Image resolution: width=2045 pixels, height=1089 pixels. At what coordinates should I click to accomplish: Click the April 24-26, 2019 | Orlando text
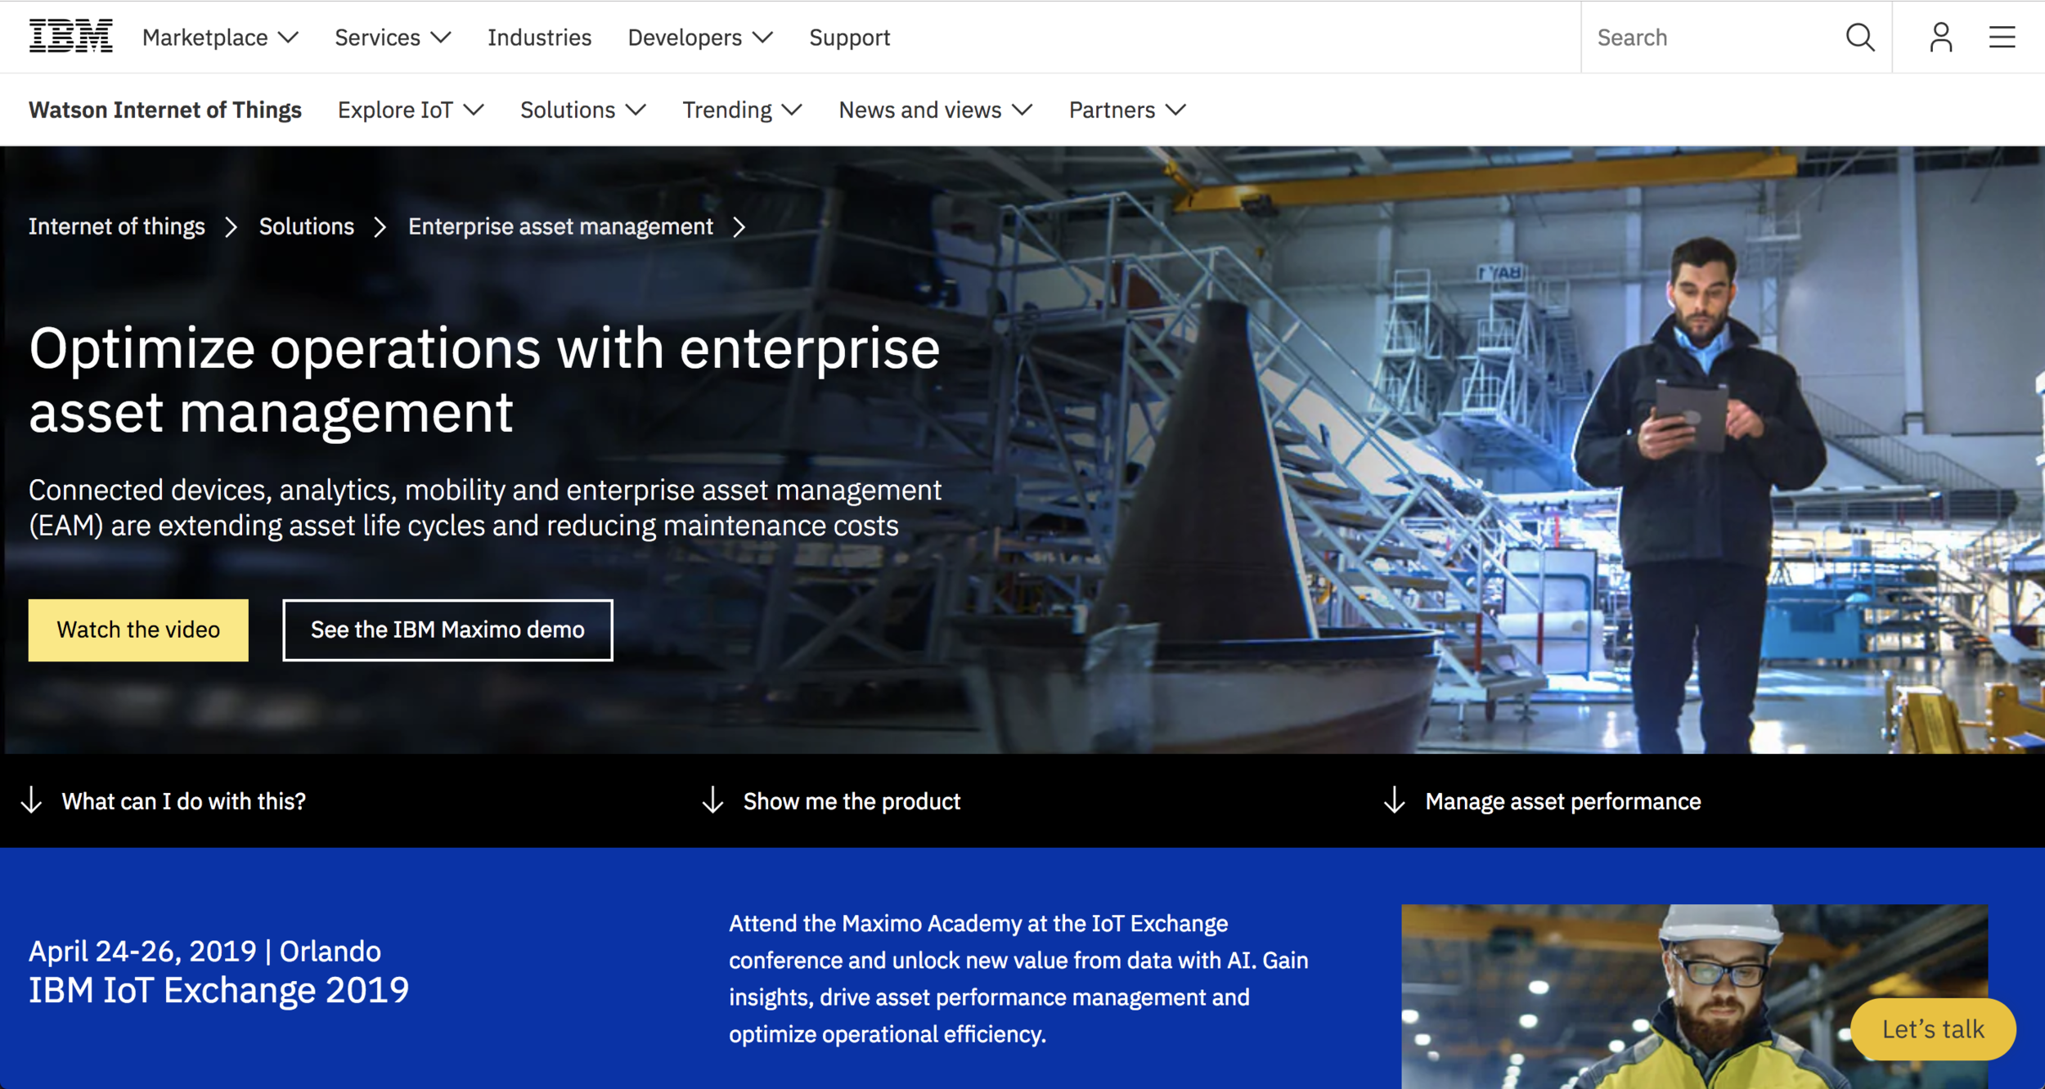204,952
